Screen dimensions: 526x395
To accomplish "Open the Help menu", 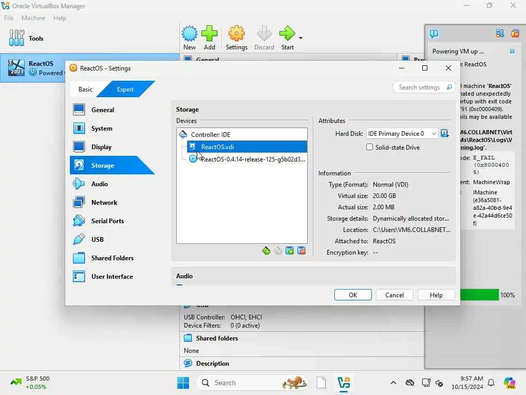I will [x=60, y=18].
